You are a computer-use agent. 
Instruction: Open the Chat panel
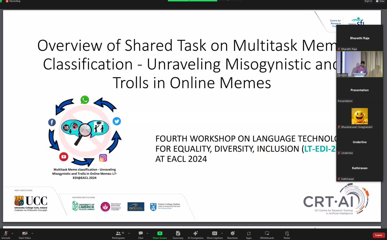click(x=141, y=235)
